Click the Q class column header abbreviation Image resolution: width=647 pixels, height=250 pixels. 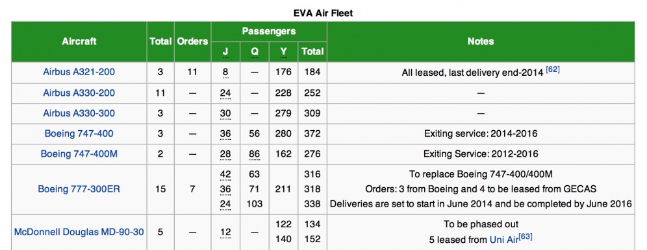(x=255, y=51)
